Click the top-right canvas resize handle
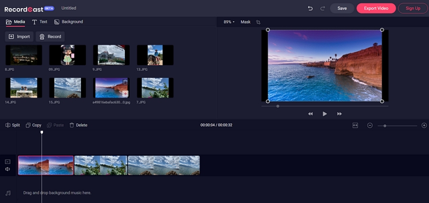Image resolution: width=429 pixels, height=203 pixels. [x=382, y=30]
